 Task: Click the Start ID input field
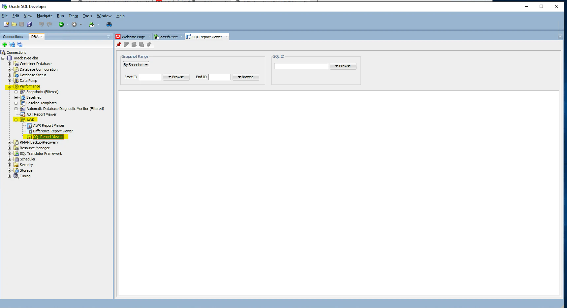tap(150, 77)
